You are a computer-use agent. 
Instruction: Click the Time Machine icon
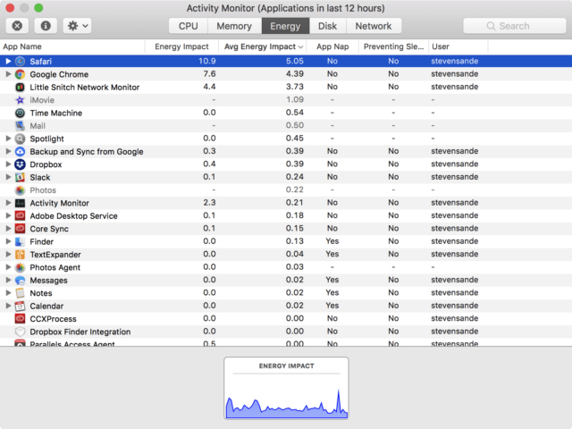pyautogui.click(x=20, y=114)
